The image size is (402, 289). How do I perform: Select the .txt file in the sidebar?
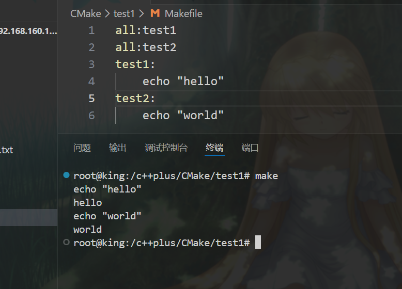7,150
